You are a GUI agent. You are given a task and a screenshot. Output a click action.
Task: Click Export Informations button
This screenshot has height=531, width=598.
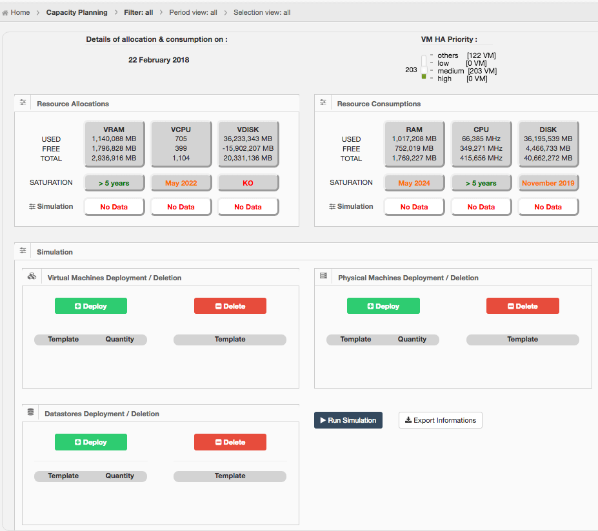point(440,420)
